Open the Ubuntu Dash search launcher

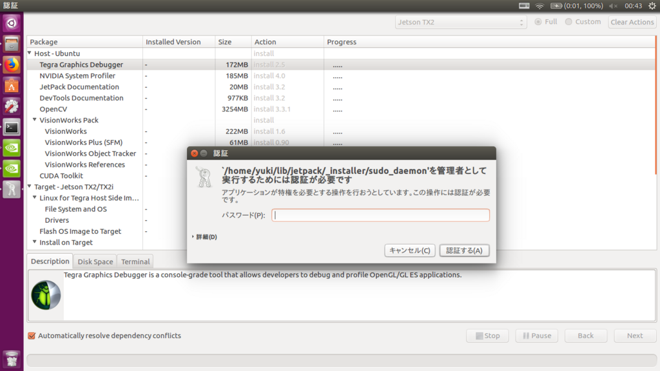pos(12,23)
